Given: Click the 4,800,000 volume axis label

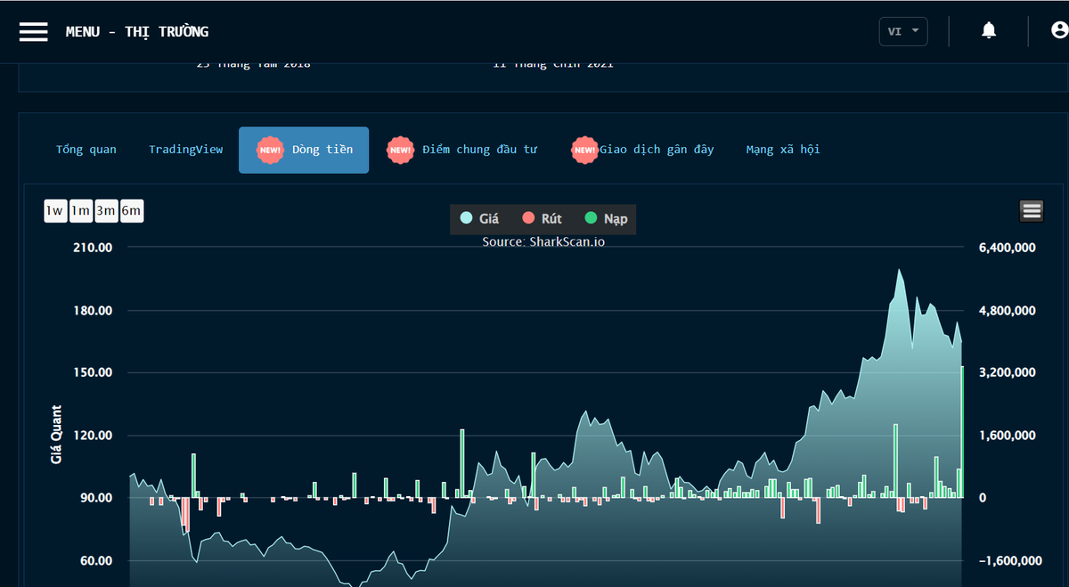Looking at the screenshot, I should click(x=1008, y=310).
